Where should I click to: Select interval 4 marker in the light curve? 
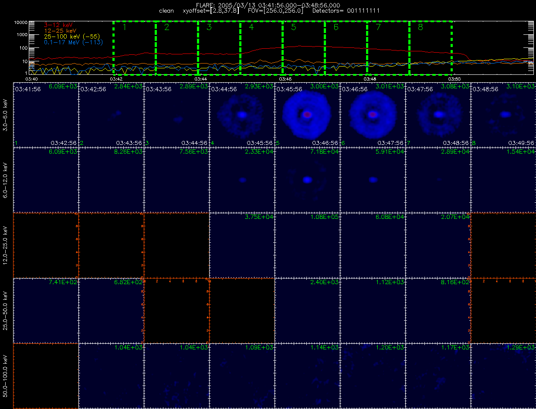pos(251,27)
